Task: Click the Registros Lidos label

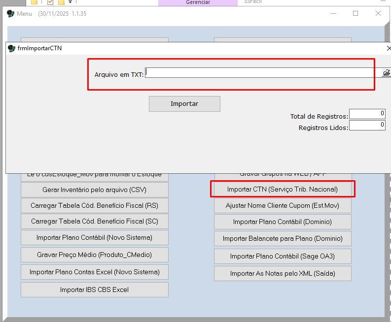Action: [323, 128]
